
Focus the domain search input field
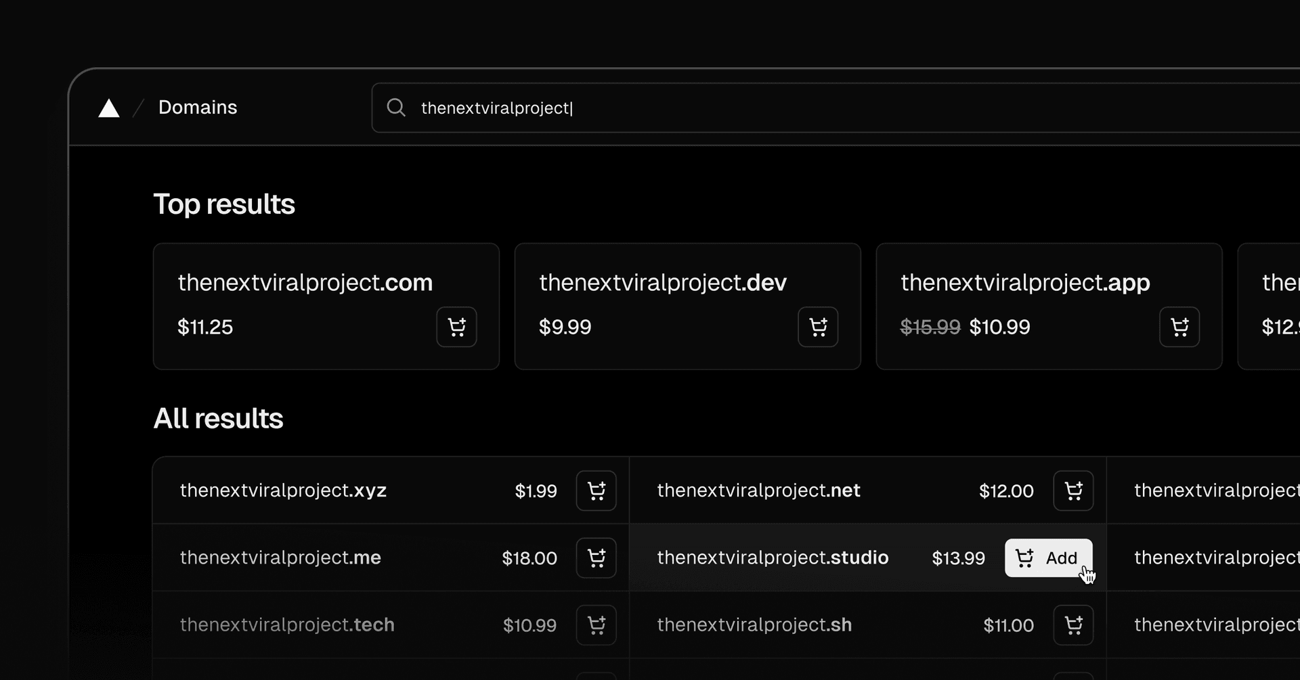click(x=812, y=108)
